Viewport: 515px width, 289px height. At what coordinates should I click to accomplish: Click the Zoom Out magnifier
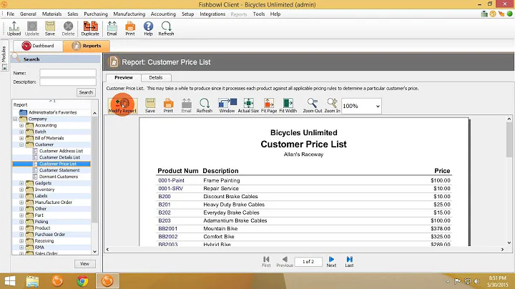click(313, 106)
